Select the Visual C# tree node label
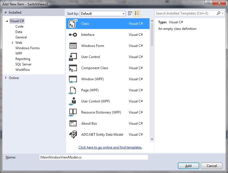 pyautogui.click(x=17, y=21)
